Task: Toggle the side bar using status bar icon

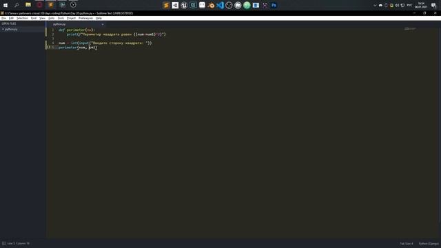Action: tap(4, 243)
